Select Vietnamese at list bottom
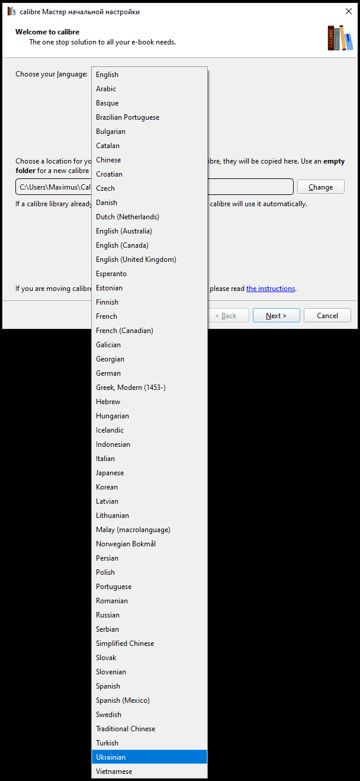Screen dimensions: 360x781 click(149, 772)
